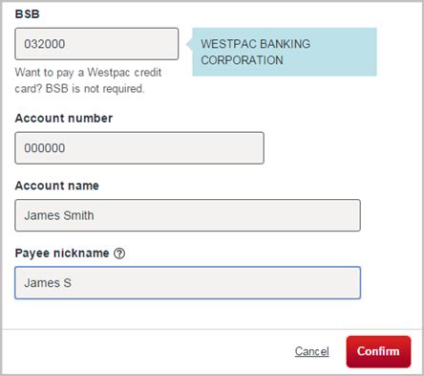Screen dimensions: 424x376
Task: Focus the Payee nickname text box
Action: click(187, 283)
